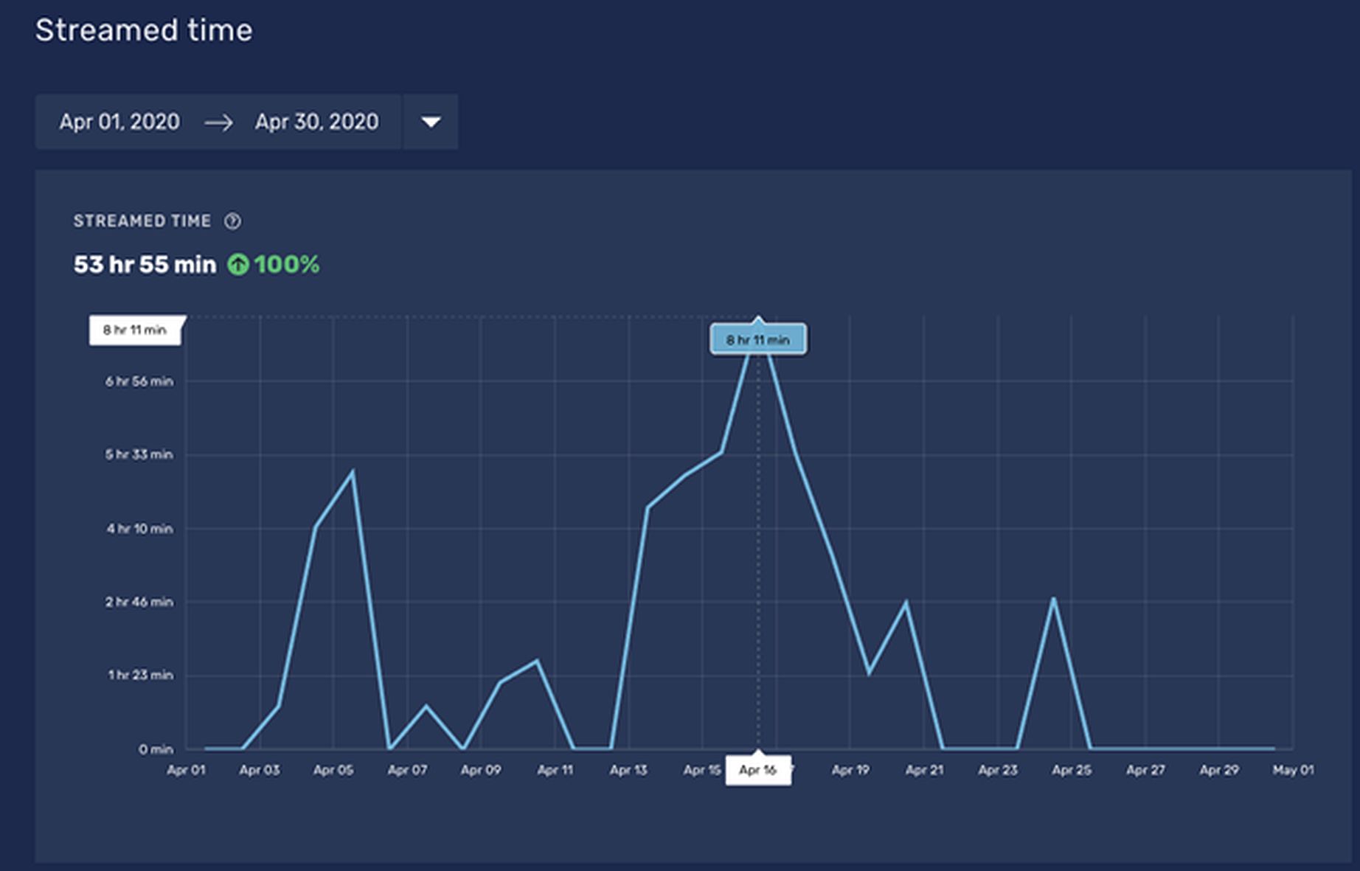Select the start date Apr 01, 2020
This screenshot has height=871, width=1360.
pos(119,122)
